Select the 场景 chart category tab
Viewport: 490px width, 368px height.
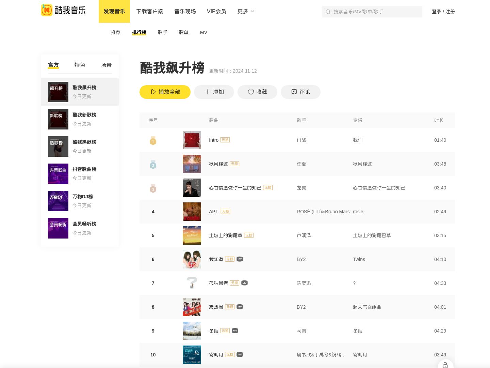pos(106,65)
